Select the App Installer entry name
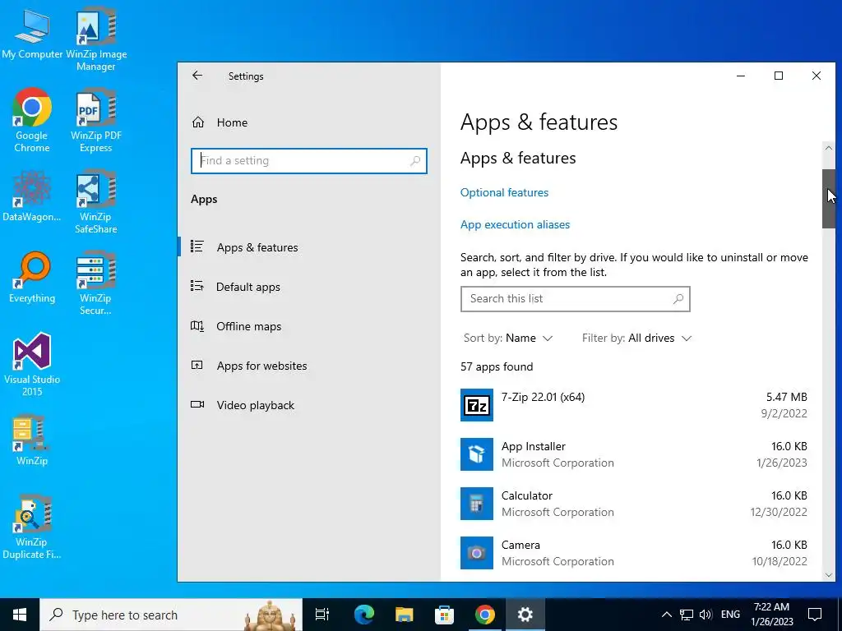842x631 pixels. tap(533, 446)
